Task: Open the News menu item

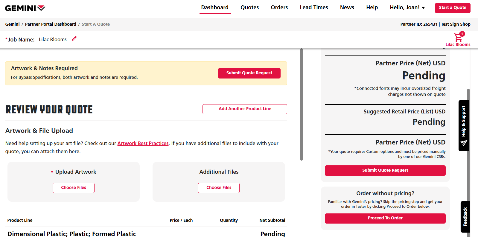Action: [x=347, y=7]
